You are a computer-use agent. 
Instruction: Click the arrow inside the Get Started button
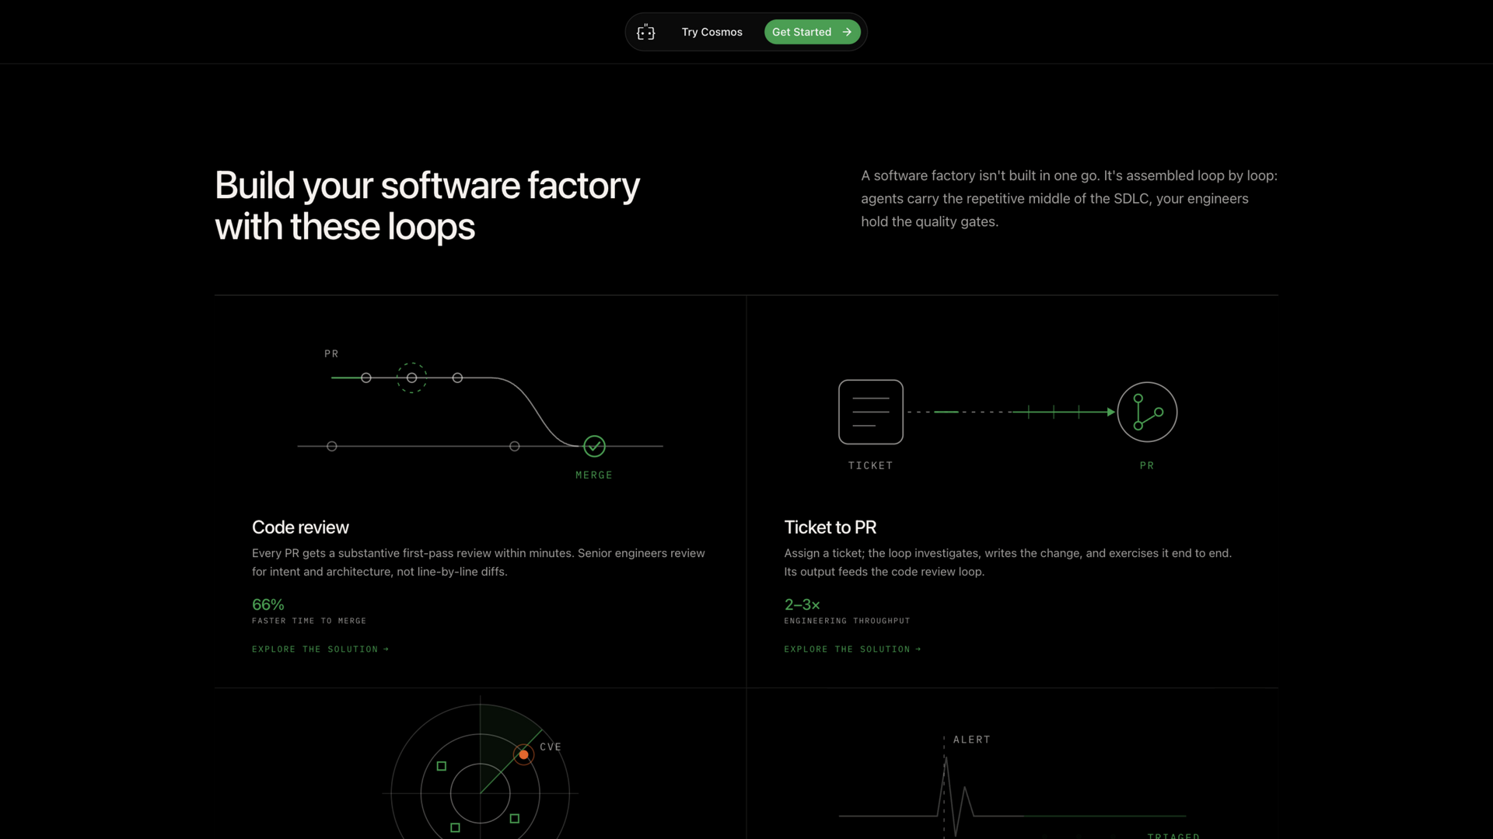(x=847, y=32)
